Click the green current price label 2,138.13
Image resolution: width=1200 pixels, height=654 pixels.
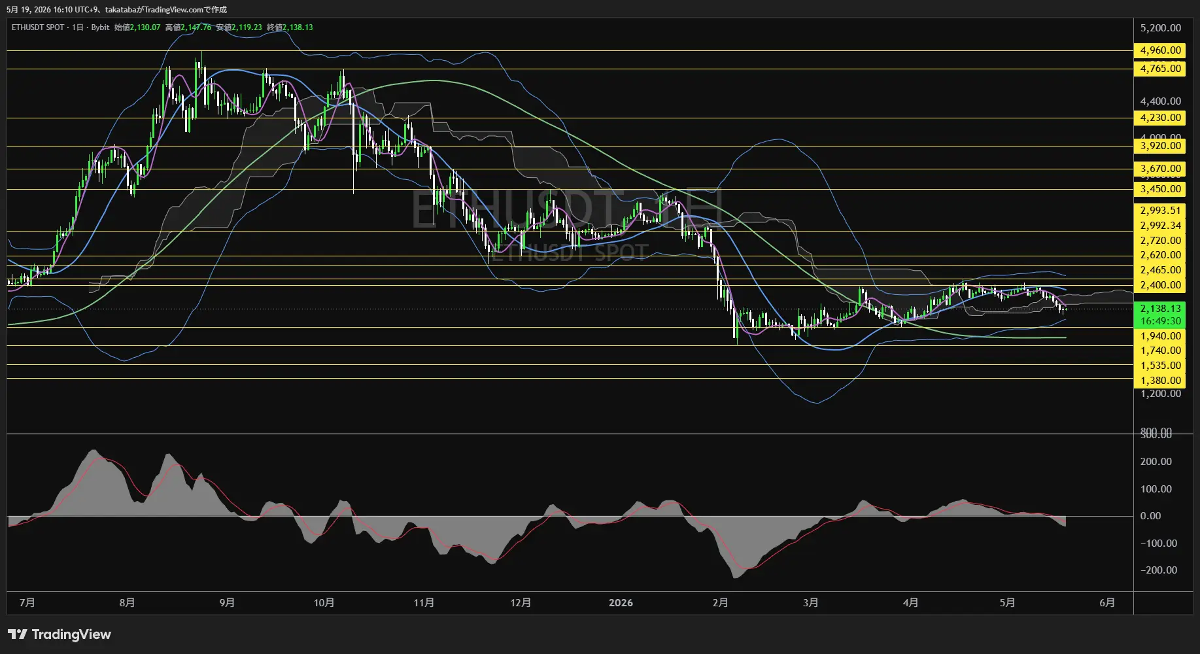tap(1159, 309)
